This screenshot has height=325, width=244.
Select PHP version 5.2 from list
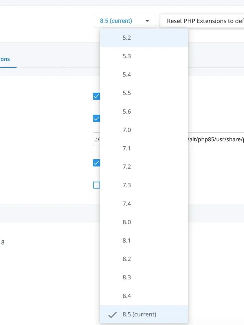[x=144, y=38]
